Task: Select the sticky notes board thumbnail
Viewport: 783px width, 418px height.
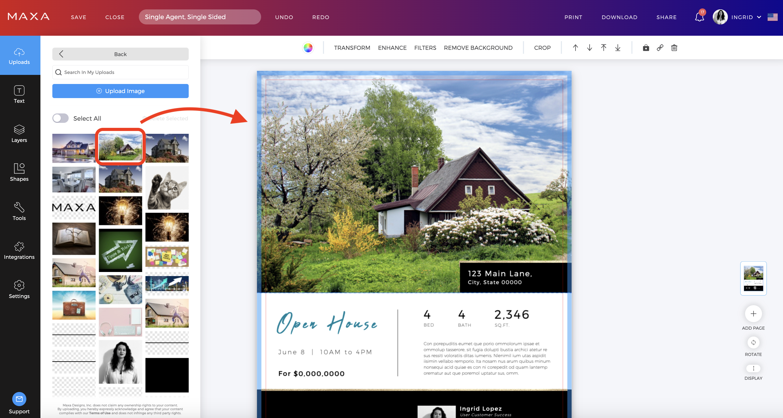Action: point(167,257)
